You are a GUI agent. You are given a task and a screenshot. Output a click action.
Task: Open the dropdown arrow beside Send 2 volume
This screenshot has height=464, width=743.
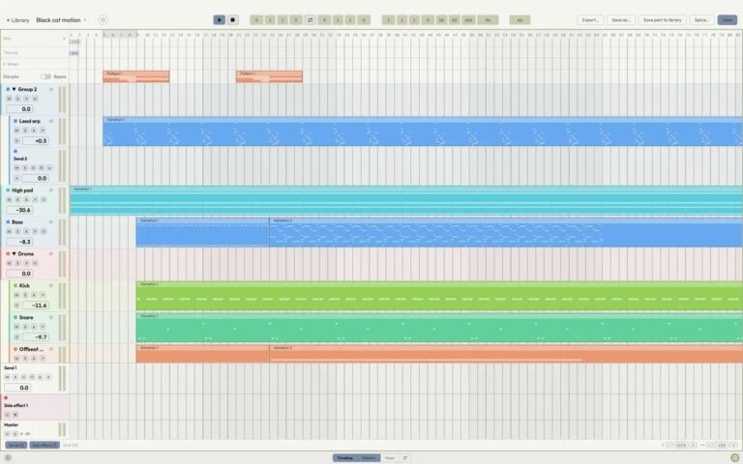[16, 178]
